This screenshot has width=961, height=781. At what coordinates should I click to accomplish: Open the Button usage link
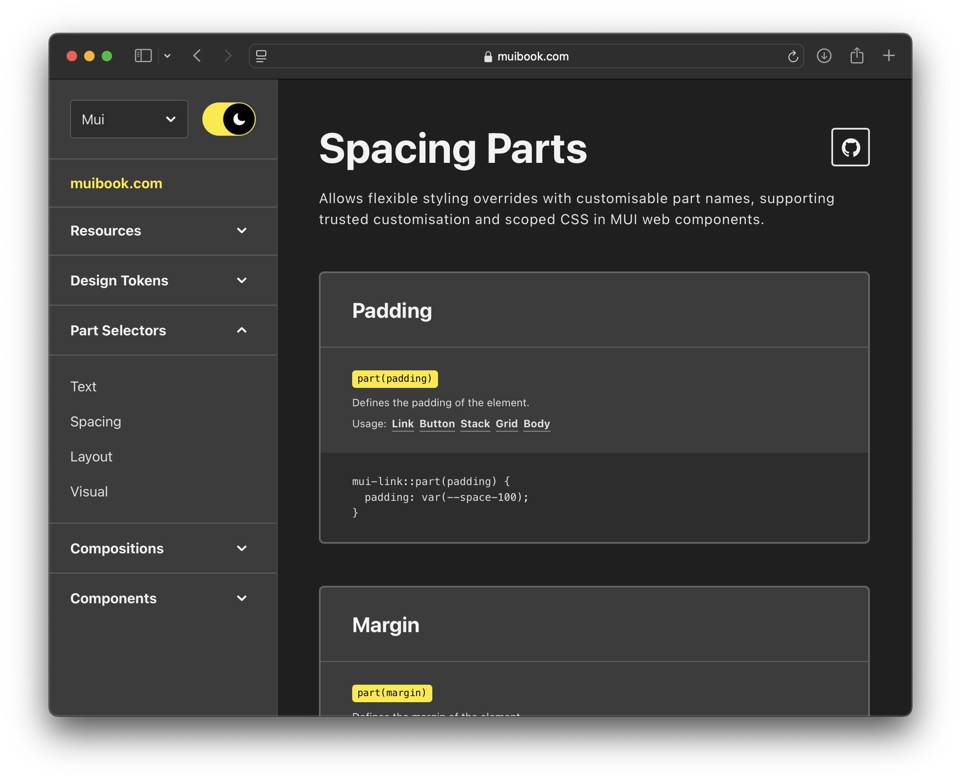pos(437,424)
